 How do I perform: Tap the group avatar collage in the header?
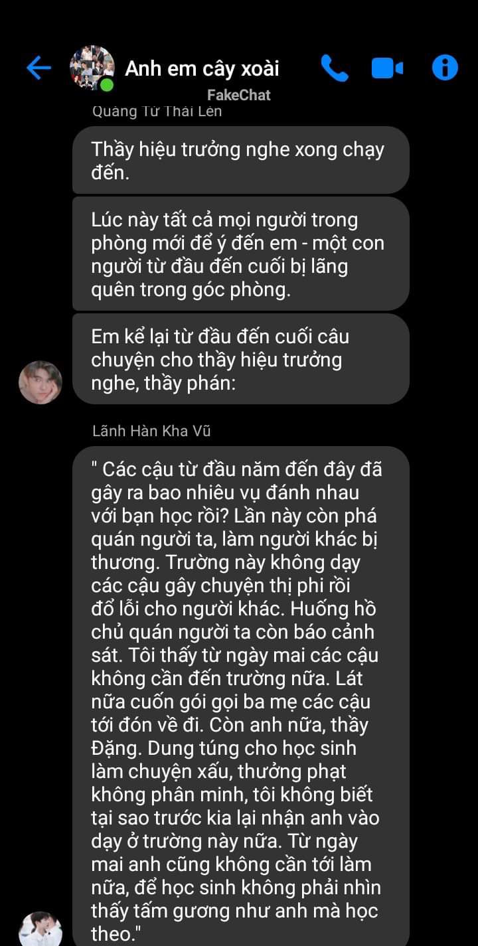pyautogui.click(x=92, y=68)
